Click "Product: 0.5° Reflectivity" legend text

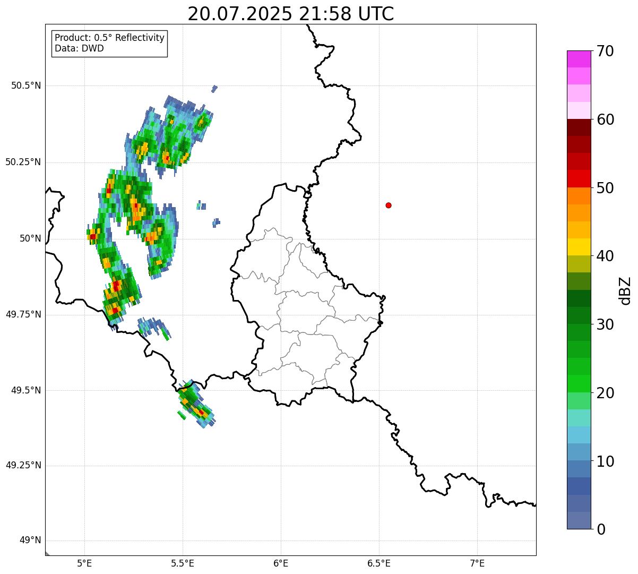pyautogui.click(x=109, y=38)
